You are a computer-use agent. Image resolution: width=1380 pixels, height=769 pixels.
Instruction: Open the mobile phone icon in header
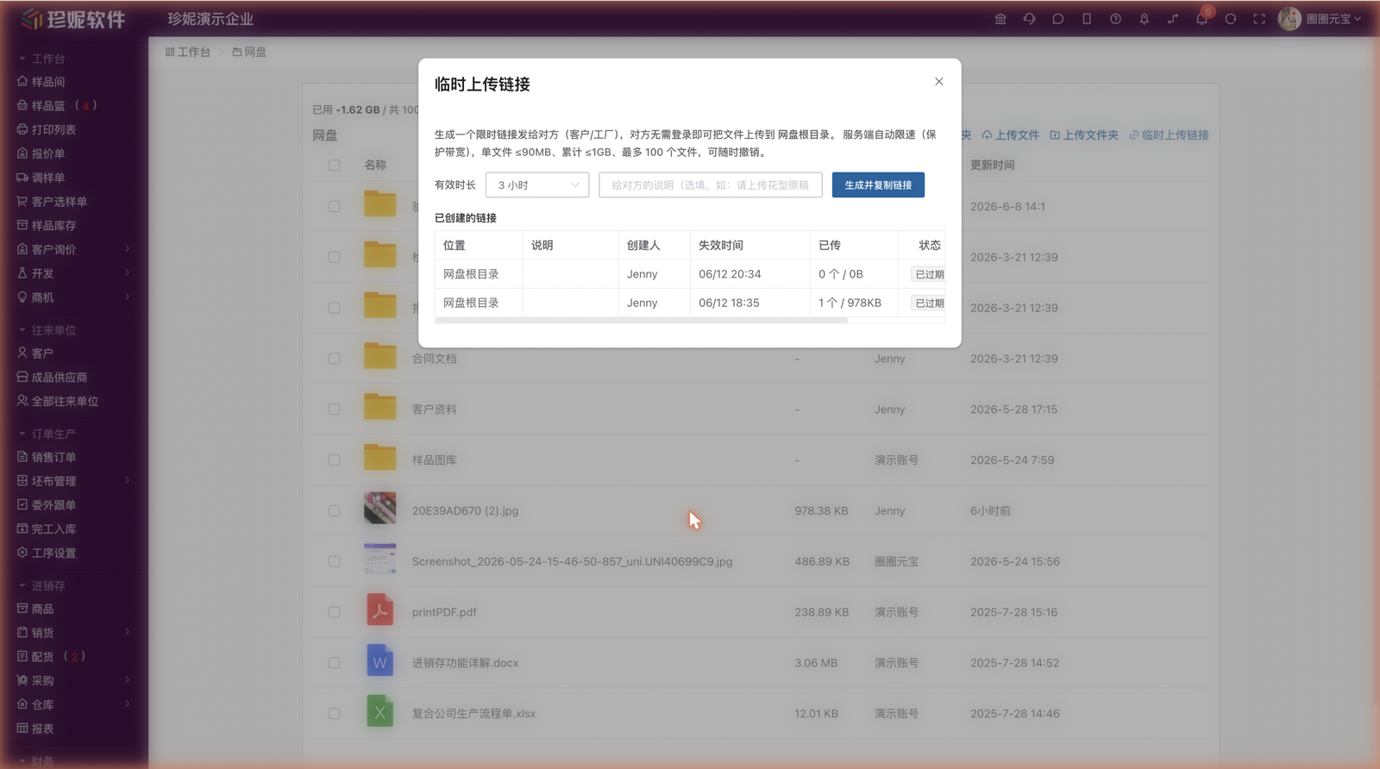(1087, 19)
